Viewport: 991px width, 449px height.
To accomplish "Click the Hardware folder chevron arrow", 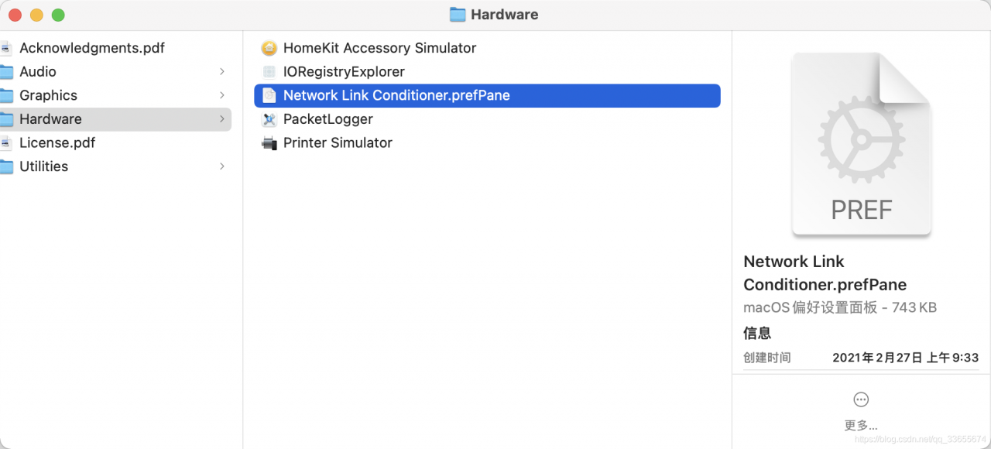I will click(222, 119).
